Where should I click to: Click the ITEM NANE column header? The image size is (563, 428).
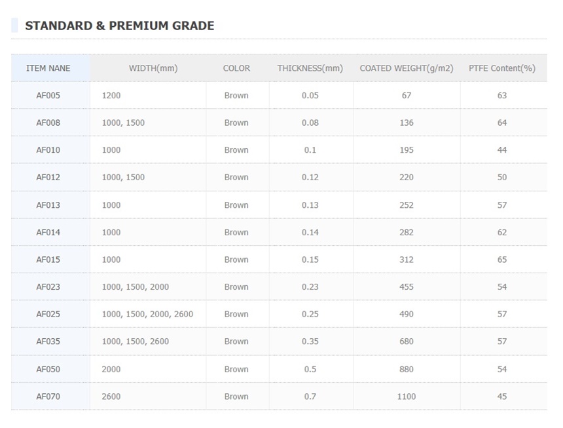pyautogui.click(x=48, y=68)
